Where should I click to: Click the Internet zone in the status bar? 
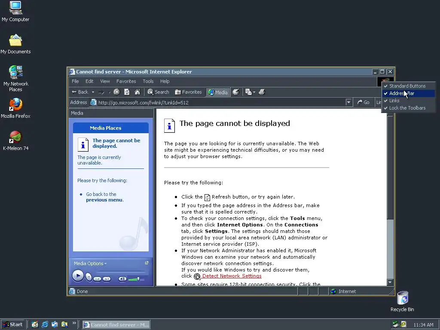[359, 291]
